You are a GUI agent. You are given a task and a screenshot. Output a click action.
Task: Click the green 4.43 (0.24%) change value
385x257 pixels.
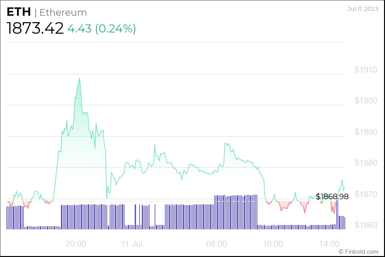(x=101, y=29)
